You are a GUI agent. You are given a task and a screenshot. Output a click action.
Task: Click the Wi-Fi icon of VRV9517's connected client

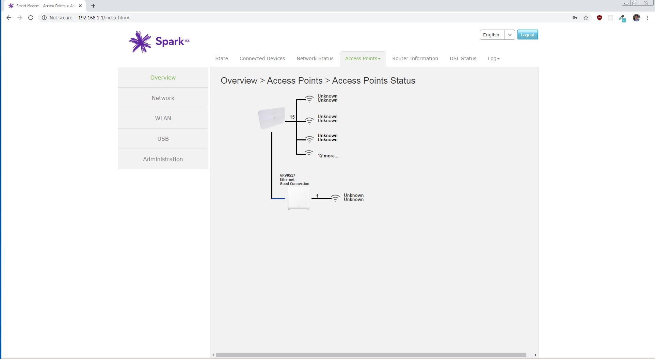335,198
